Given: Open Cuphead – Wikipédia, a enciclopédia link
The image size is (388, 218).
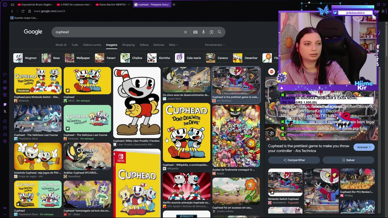Looking at the screenshot, I should coord(186,165).
